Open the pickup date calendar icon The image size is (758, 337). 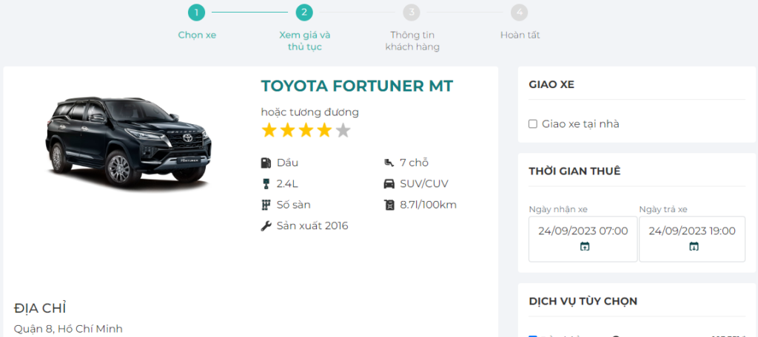(x=584, y=247)
